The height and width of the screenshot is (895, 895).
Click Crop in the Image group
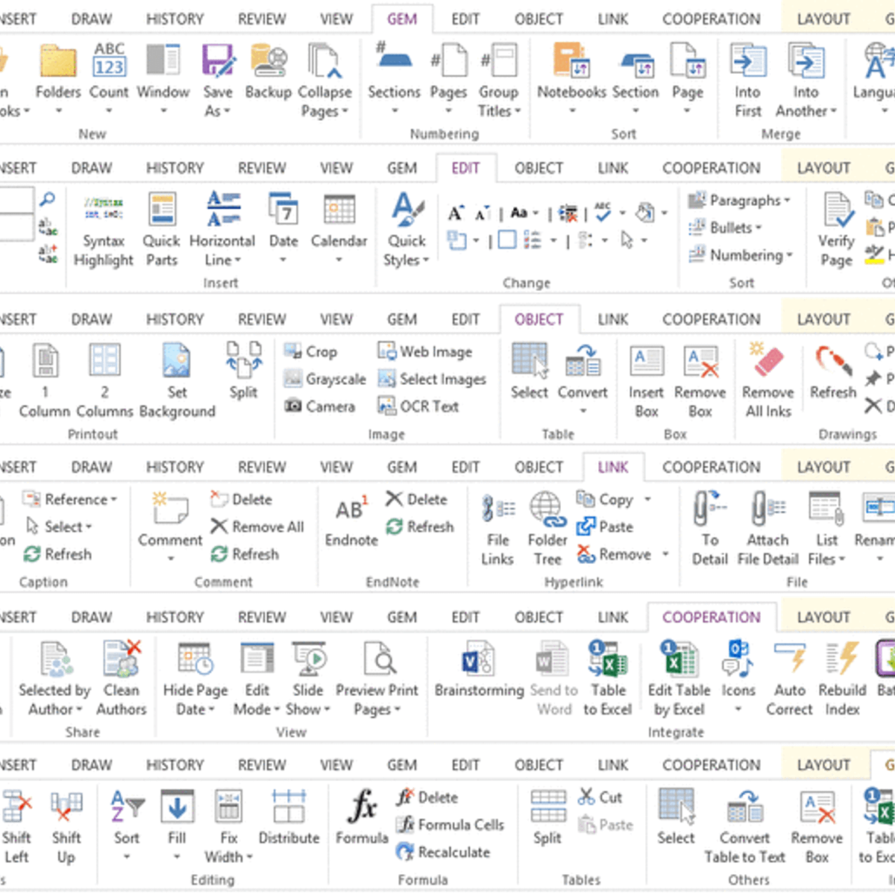point(310,351)
